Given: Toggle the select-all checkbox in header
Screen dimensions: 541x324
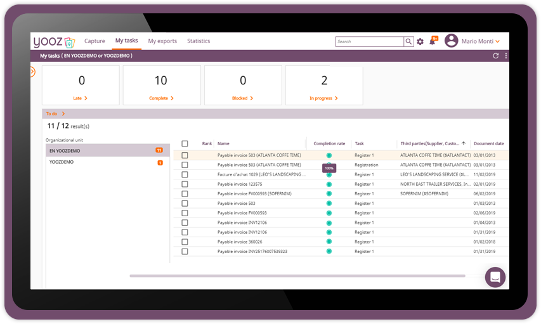Looking at the screenshot, I should coord(185,143).
